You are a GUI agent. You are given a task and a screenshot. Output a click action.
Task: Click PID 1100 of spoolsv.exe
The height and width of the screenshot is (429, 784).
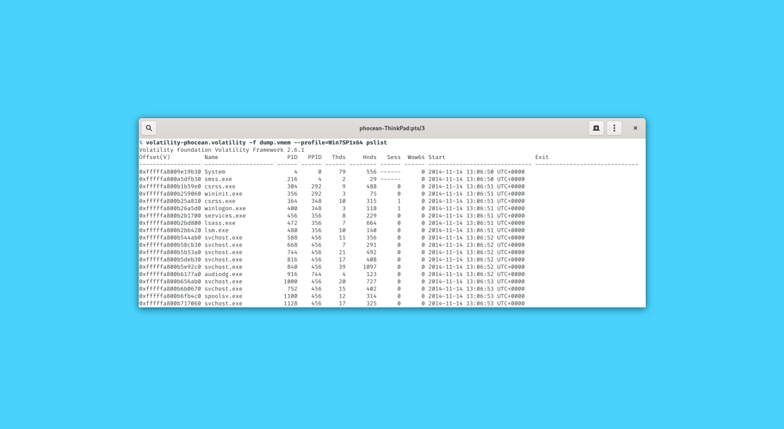(291, 296)
